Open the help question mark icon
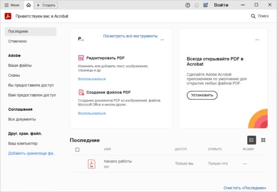Viewport: 277px width, 192px height. click(188, 5)
